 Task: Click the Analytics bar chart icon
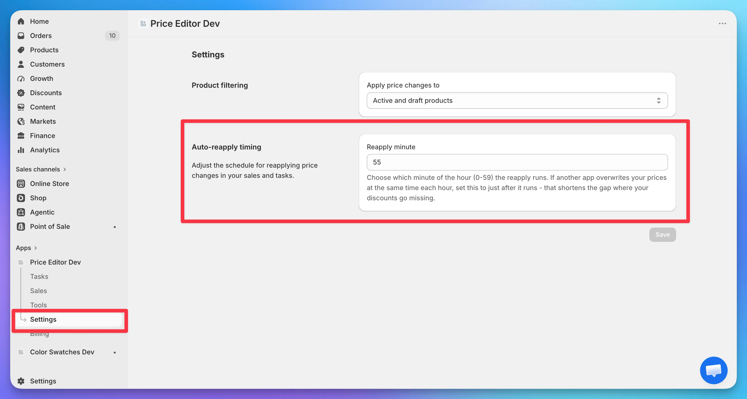[21, 150]
